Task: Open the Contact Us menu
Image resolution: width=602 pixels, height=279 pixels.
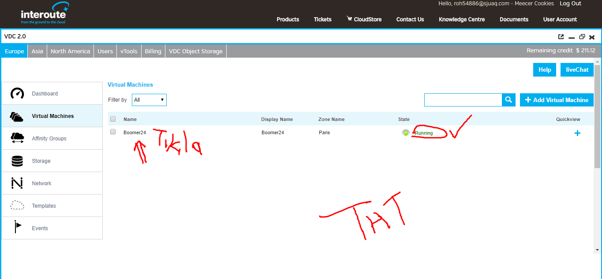Action: click(x=410, y=19)
